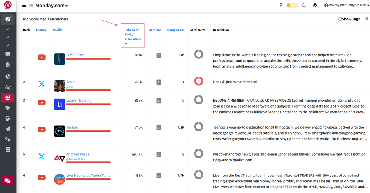This screenshot has height=193, width=370.
Task: Click the TechGo avatar thumbnail
Action: (60, 131)
